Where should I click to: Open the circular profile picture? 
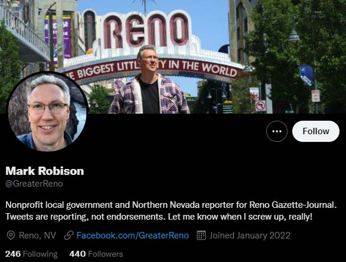47,112
